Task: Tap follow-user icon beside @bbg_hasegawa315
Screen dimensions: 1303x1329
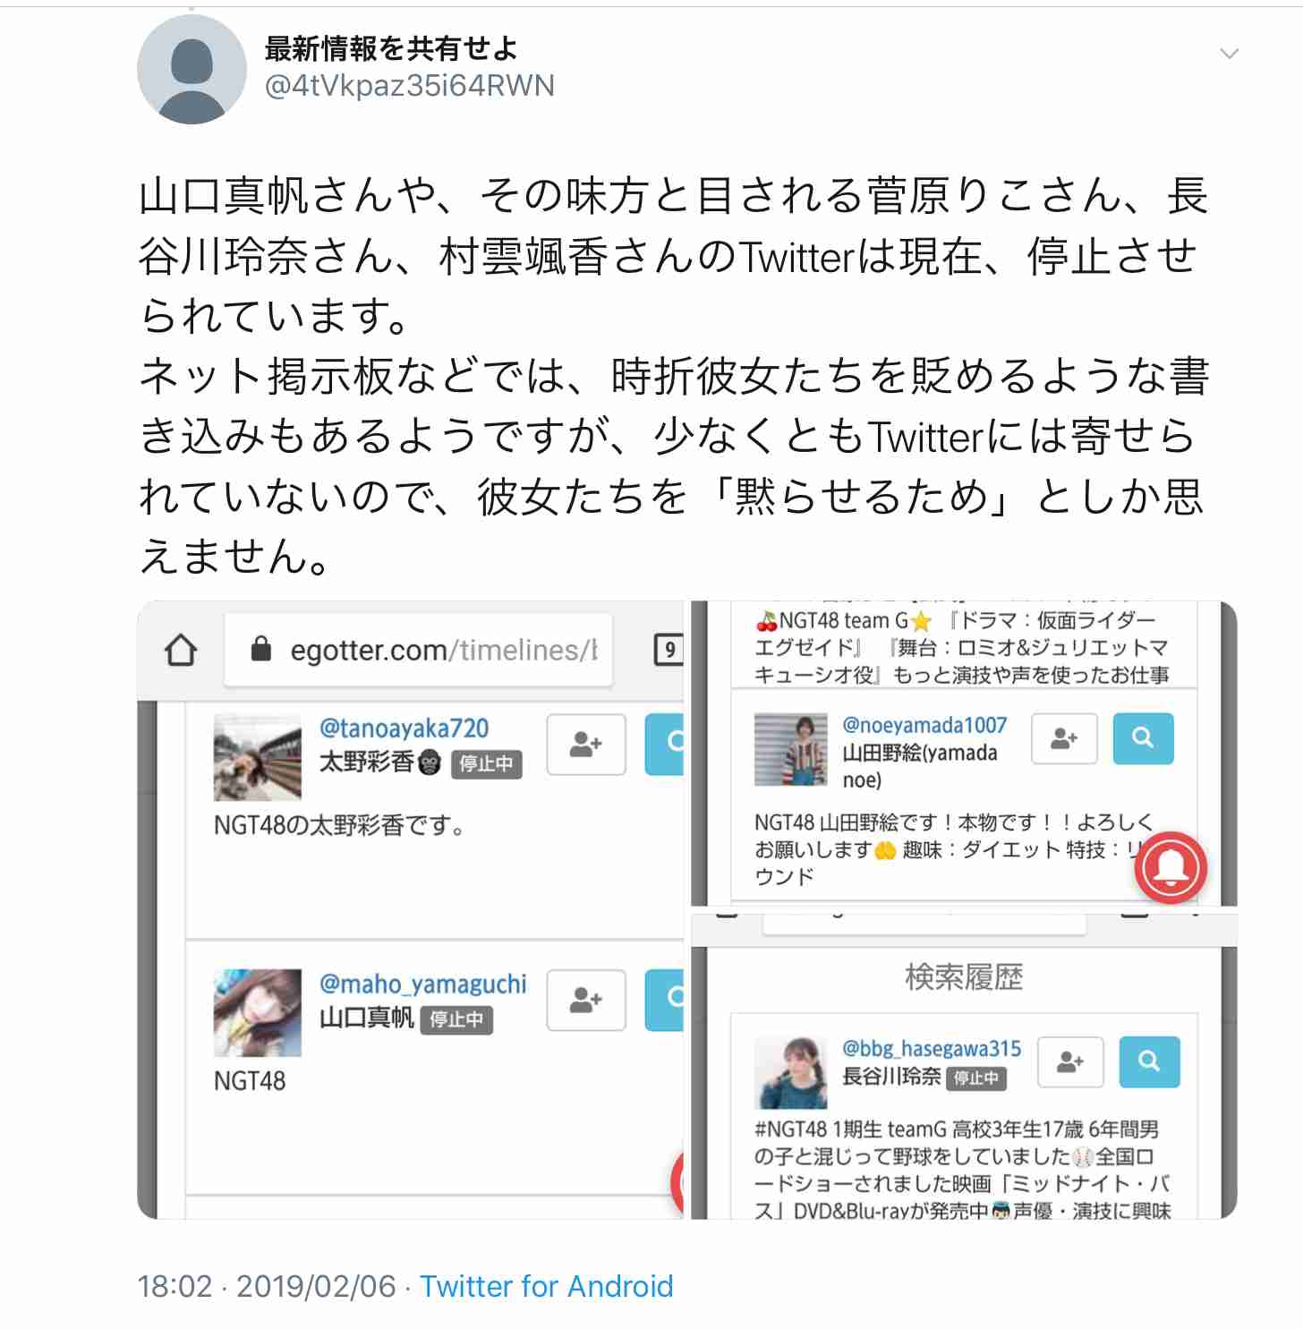Action: [x=1070, y=1061]
